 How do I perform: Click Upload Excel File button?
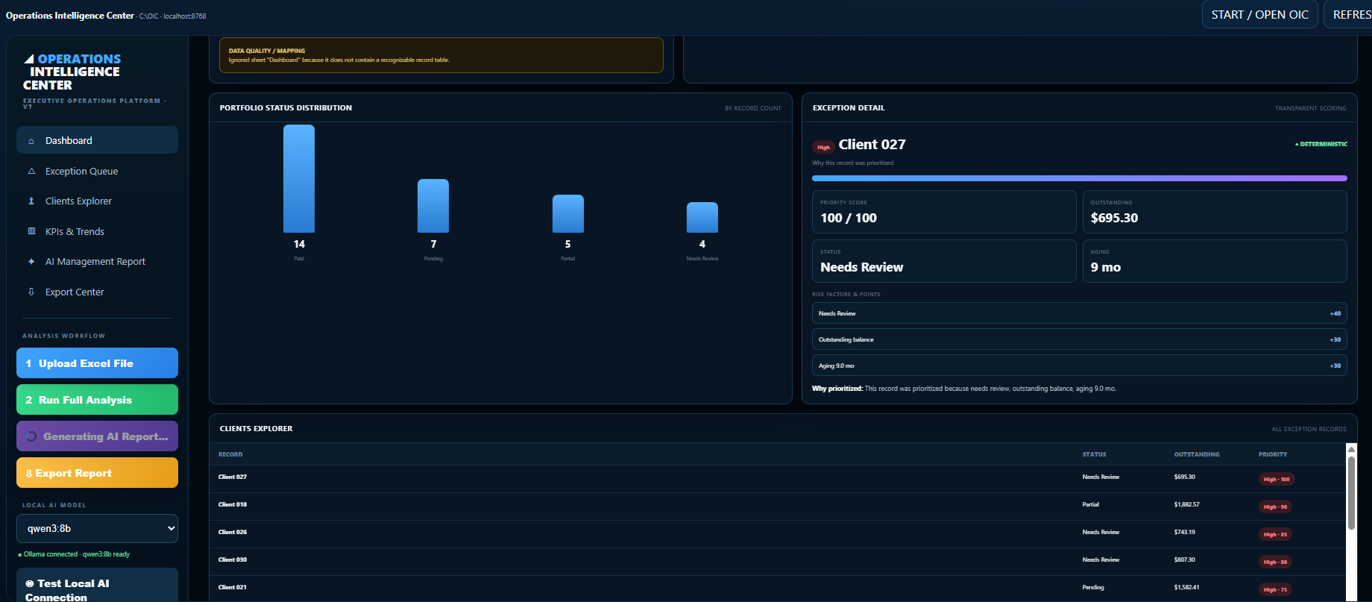pyautogui.click(x=97, y=363)
